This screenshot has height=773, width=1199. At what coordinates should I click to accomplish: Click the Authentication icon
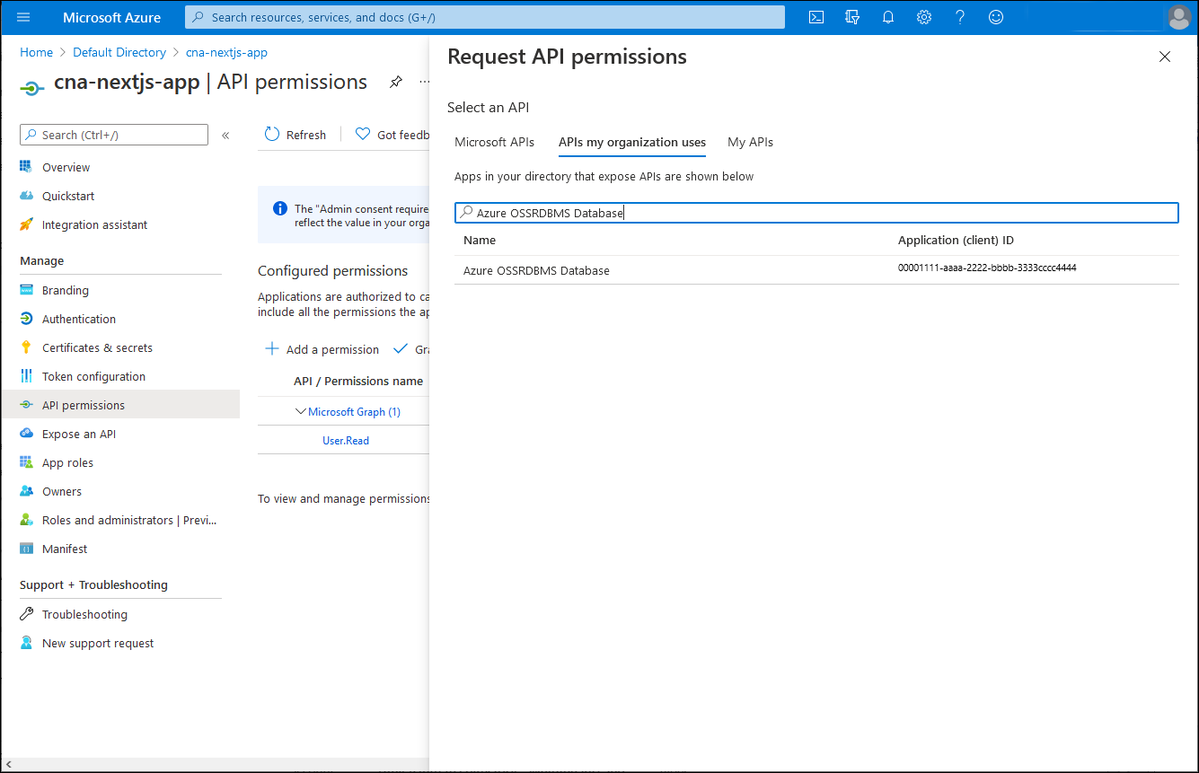tap(26, 319)
